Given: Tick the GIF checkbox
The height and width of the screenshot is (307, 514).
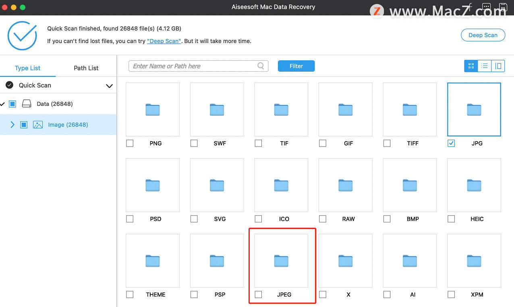Looking at the screenshot, I should (x=323, y=143).
